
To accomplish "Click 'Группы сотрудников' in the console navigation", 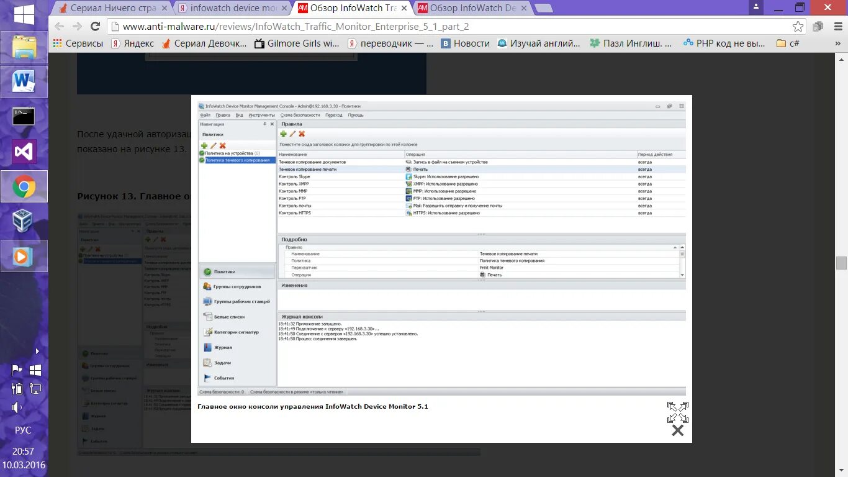I will (237, 286).
